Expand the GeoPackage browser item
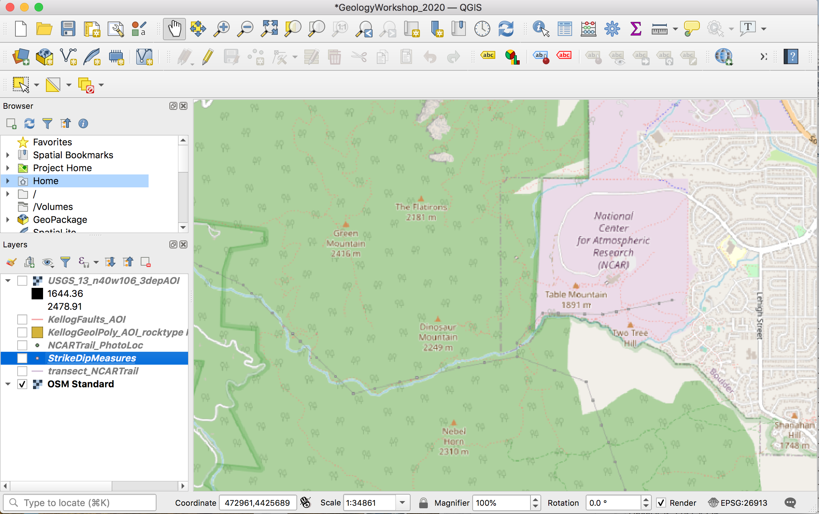The image size is (819, 514). (x=8, y=220)
